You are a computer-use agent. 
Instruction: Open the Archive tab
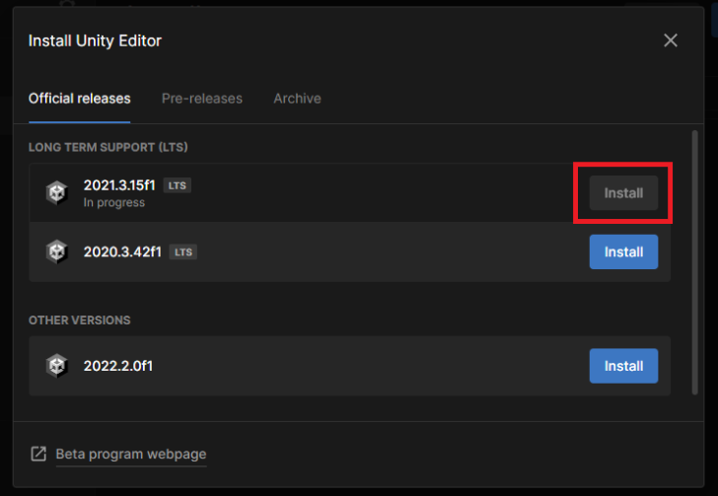pos(297,99)
